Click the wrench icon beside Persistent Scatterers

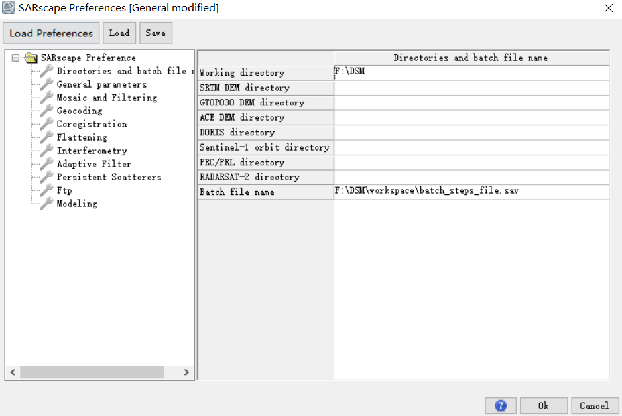click(x=46, y=176)
